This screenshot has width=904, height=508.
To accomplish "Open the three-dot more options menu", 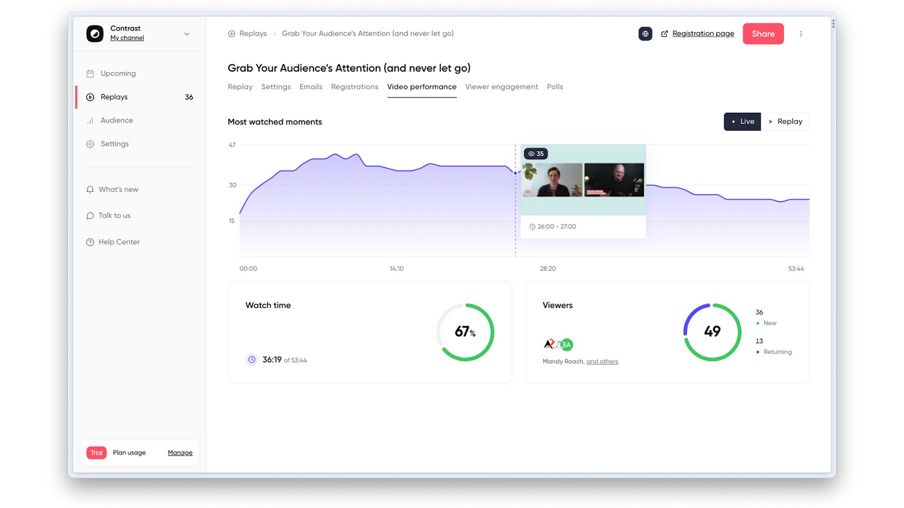I will tap(801, 34).
